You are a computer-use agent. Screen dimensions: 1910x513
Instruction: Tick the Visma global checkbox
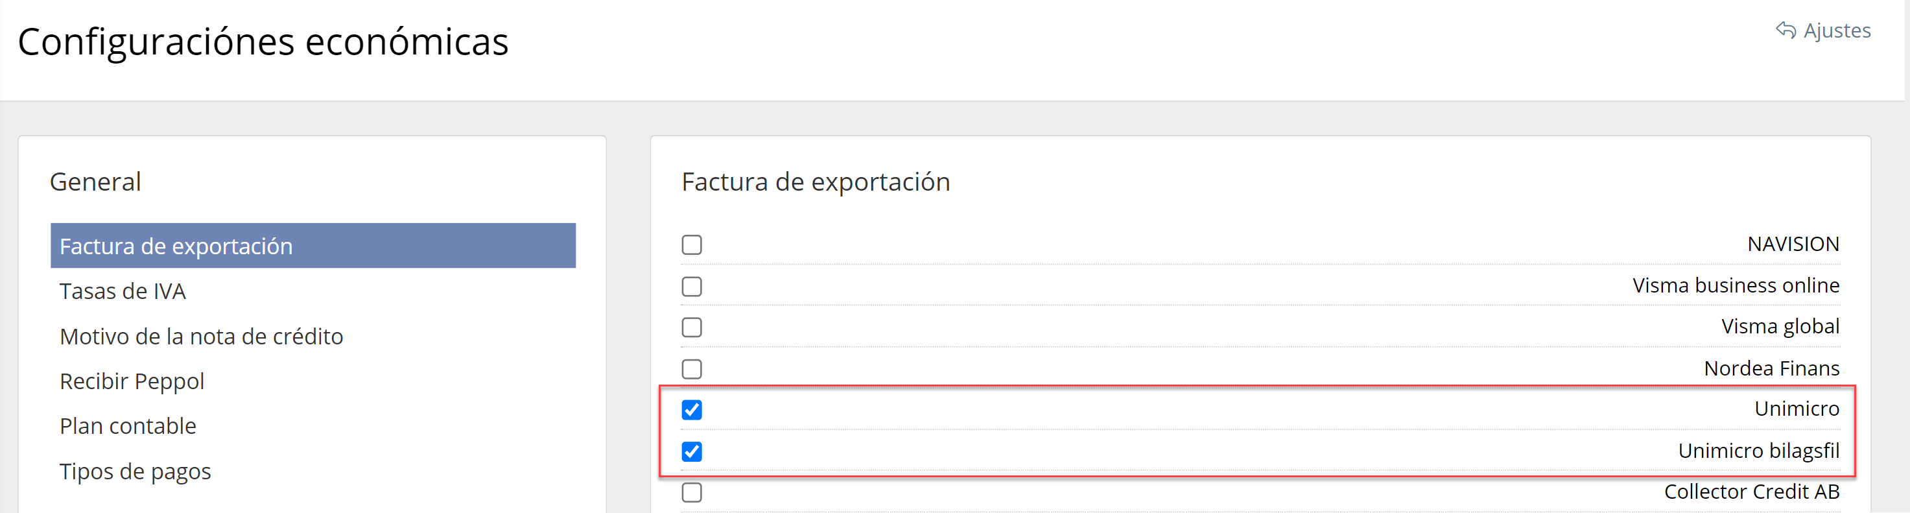tap(692, 327)
